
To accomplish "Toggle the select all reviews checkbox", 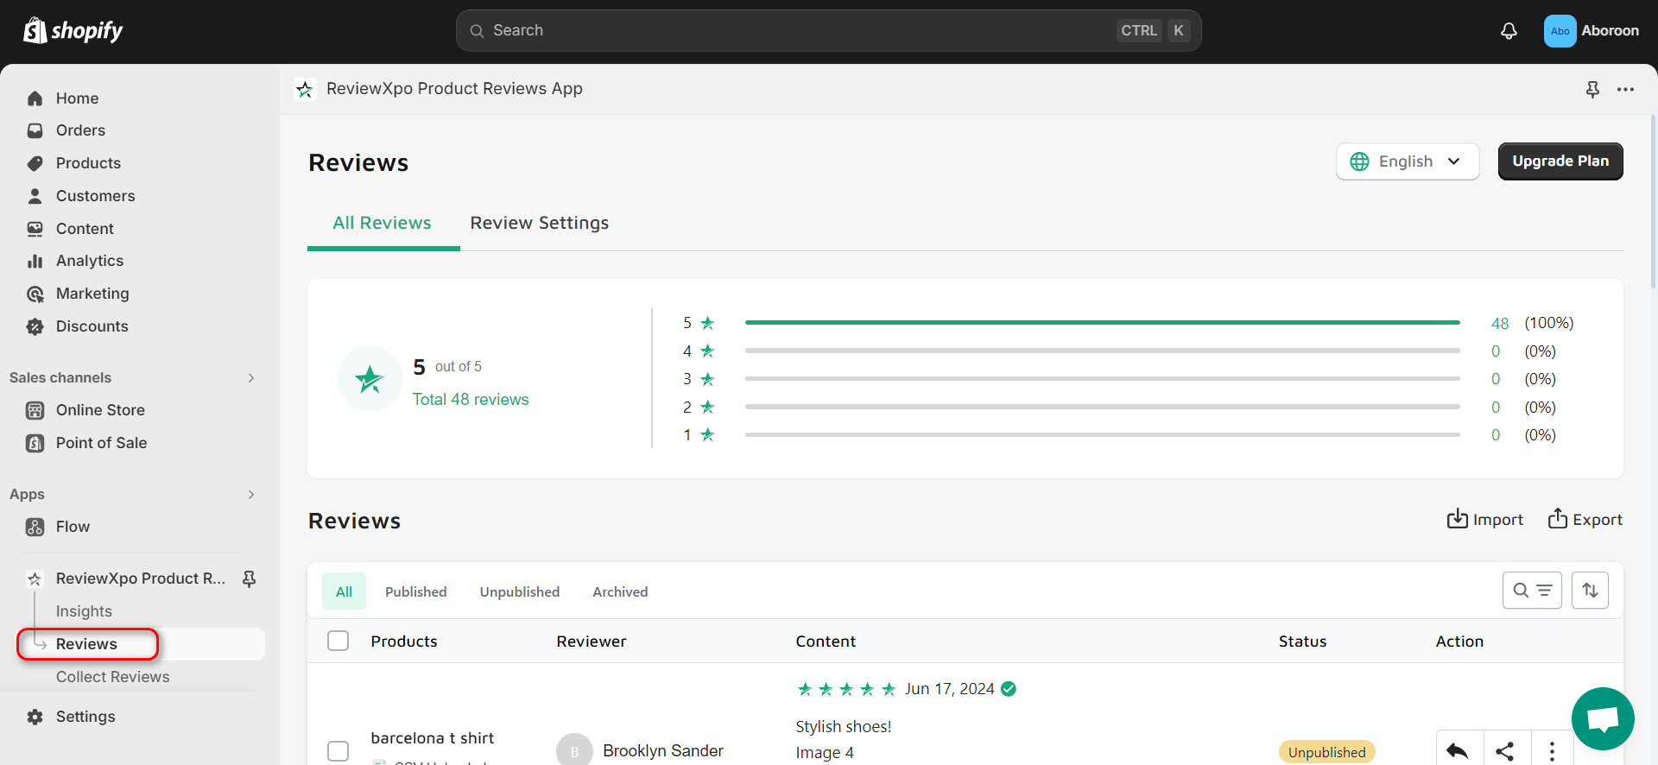I will click(x=339, y=641).
